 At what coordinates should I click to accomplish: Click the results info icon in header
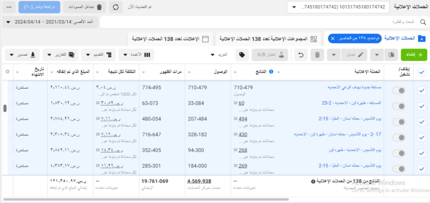pos(271,71)
